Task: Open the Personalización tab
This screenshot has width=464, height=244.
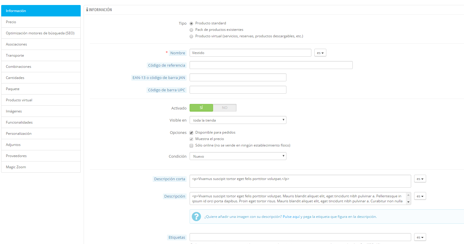Action: tap(41, 134)
